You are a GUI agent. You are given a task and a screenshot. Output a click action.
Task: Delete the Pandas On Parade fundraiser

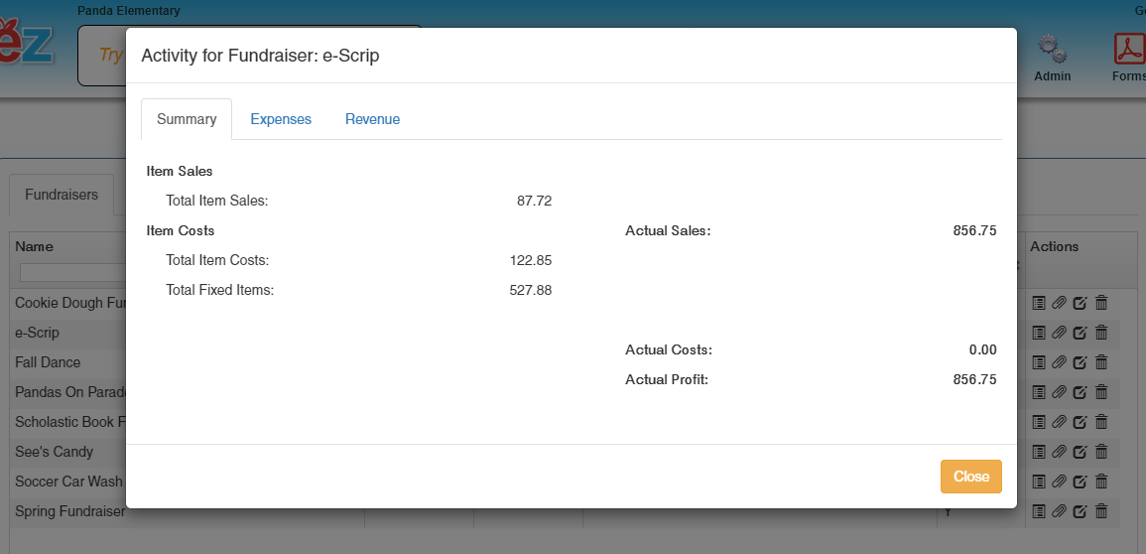[x=1100, y=392]
